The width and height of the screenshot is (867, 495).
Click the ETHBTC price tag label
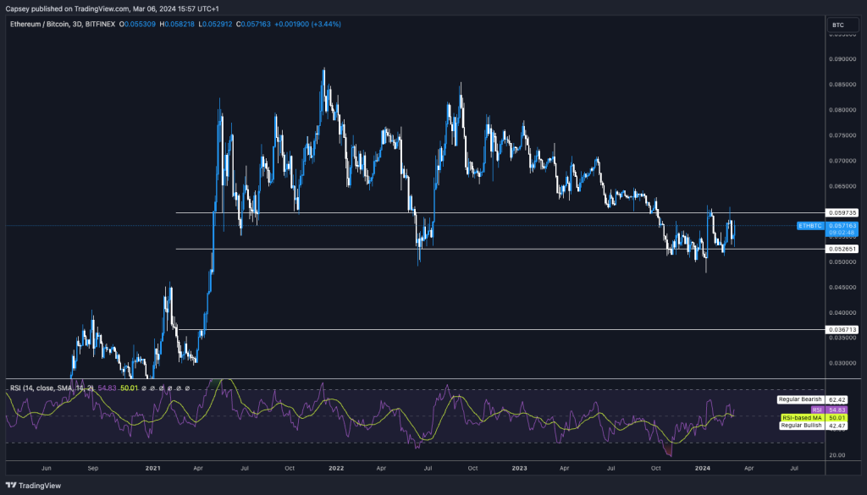809,226
